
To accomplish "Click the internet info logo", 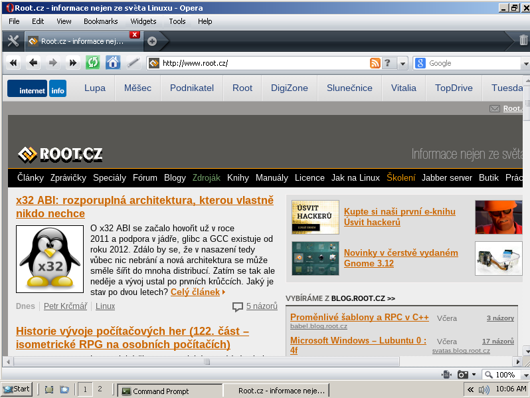I will point(37,88).
